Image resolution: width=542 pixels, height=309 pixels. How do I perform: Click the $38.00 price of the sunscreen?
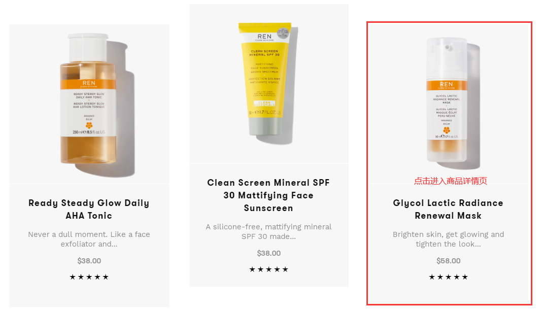click(268, 253)
